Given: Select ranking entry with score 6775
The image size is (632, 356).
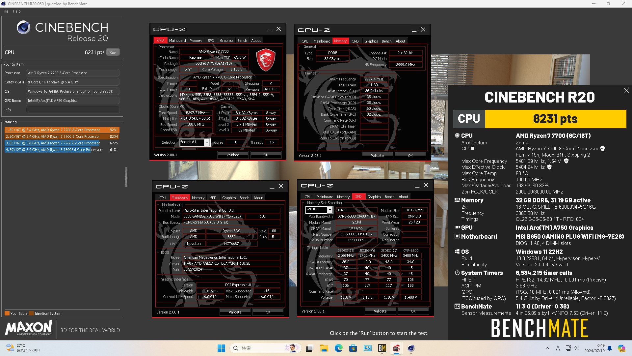Looking at the screenshot, I should click(62, 143).
